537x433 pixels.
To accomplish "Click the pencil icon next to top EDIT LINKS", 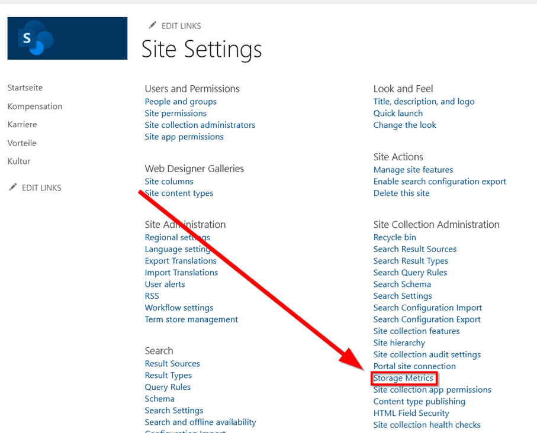I will click(153, 25).
